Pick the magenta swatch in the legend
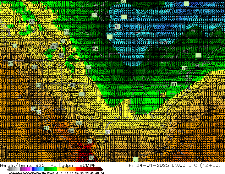This screenshot has width=225, height=174. point(28,169)
